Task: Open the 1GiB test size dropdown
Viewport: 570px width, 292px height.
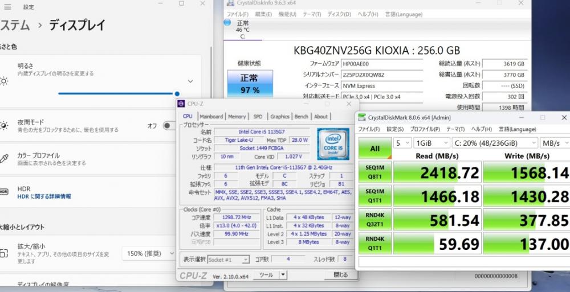Action: coord(432,143)
